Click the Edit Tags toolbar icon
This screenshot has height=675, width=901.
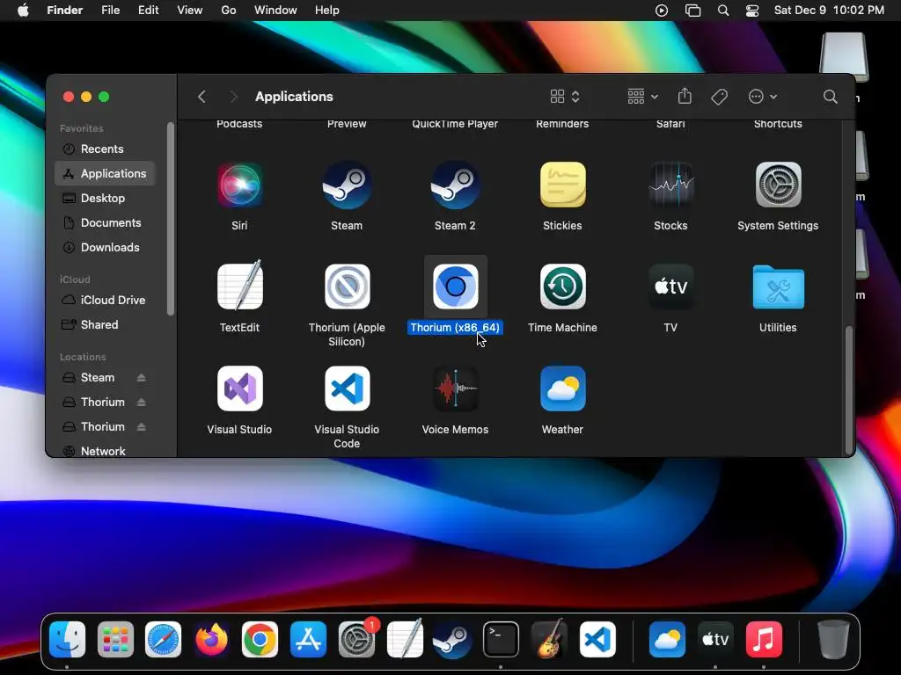click(719, 97)
